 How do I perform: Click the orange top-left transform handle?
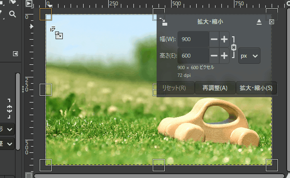(46, 14)
